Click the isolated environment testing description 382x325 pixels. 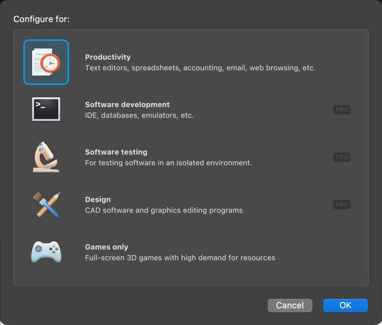point(168,163)
